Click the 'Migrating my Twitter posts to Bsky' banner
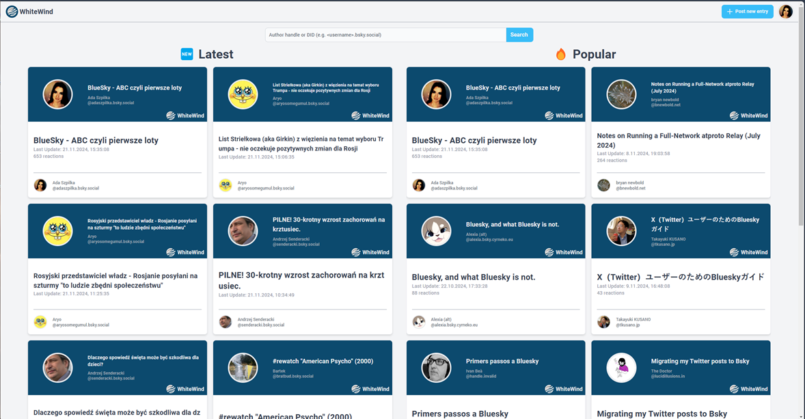The width and height of the screenshot is (805, 419). (681, 368)
